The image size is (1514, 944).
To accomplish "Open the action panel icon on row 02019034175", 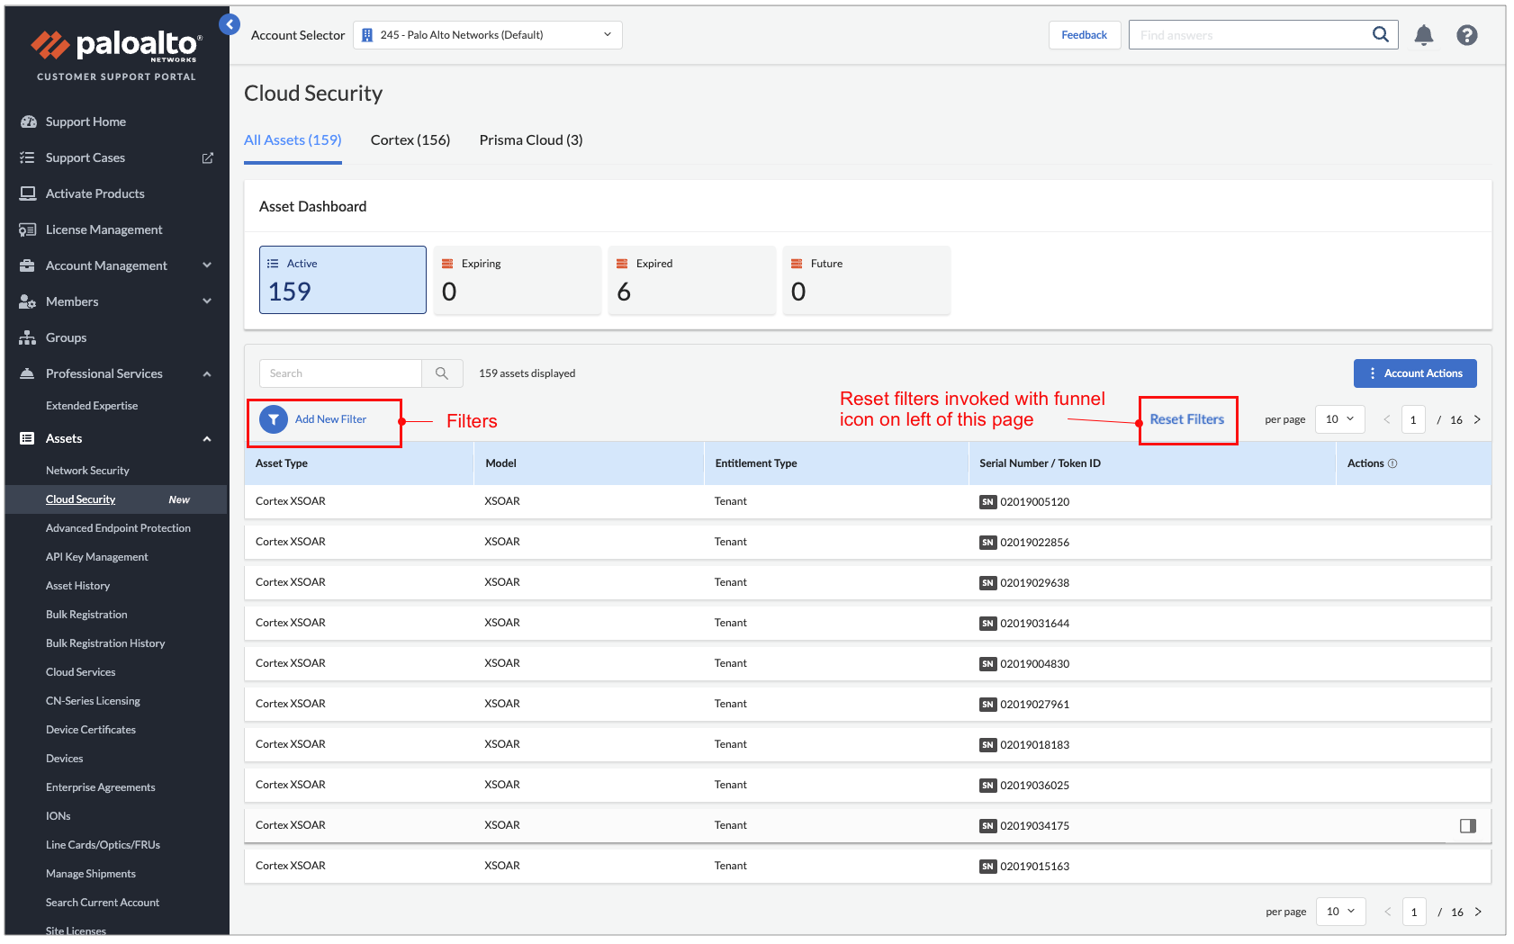I will 1467,825.
